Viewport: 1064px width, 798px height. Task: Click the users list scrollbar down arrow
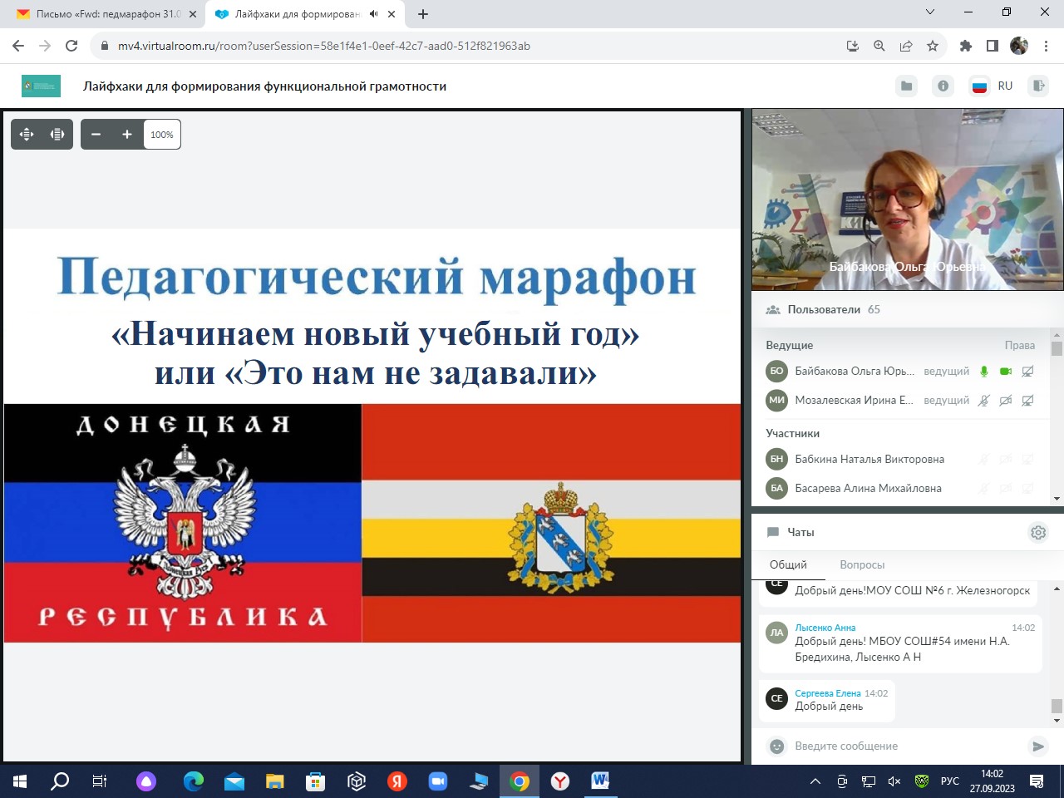pyautogui.click(x=1057, y=499)
